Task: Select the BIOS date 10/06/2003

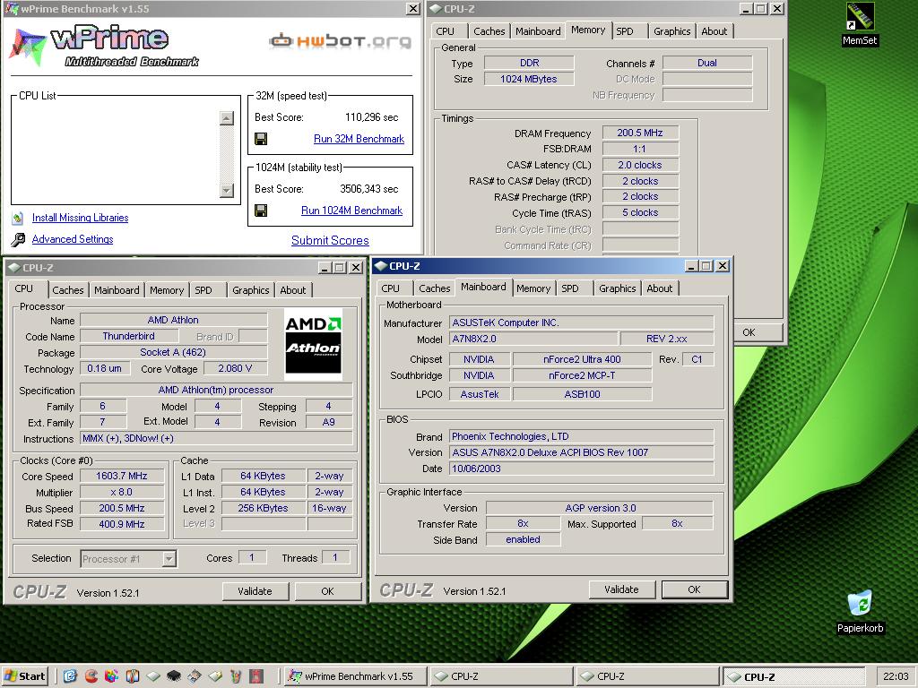Action: (581, 469)
